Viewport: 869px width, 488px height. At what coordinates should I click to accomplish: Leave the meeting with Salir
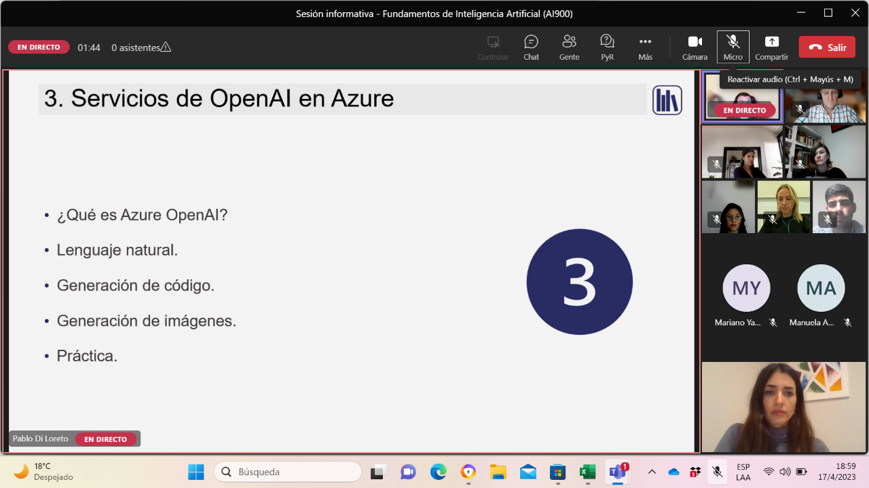coord(827,47)
